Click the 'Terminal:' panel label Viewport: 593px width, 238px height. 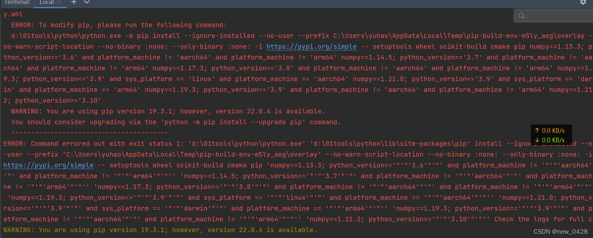coord(17,2)
